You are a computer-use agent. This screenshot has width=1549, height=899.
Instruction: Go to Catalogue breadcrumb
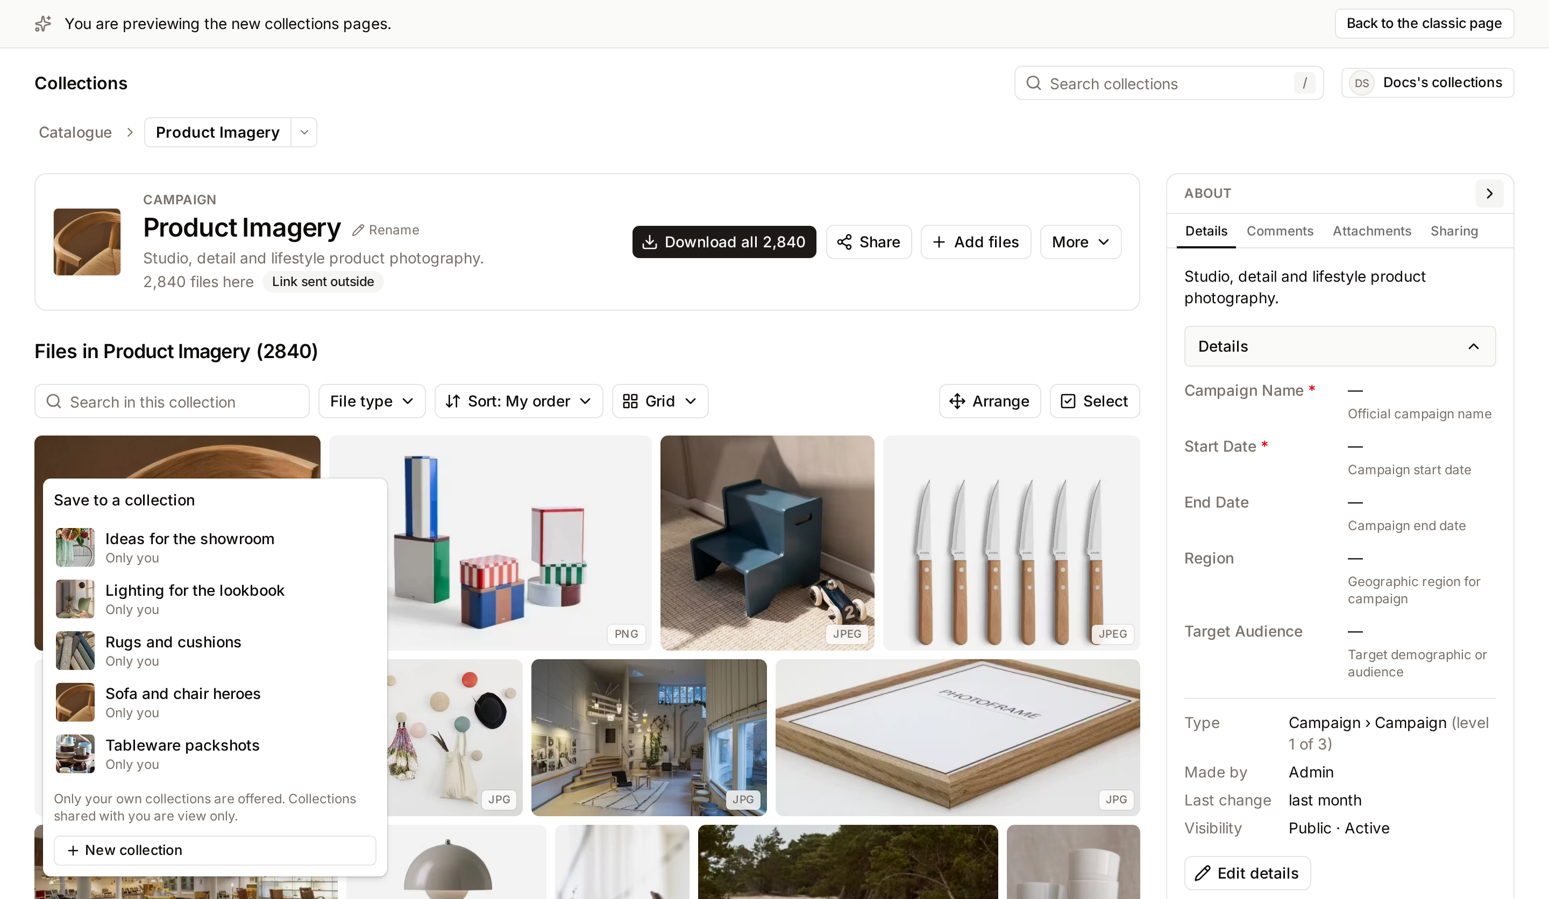[75, 132]
